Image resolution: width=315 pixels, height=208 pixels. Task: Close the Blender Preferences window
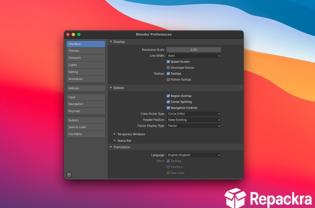(x=68, y=34)
